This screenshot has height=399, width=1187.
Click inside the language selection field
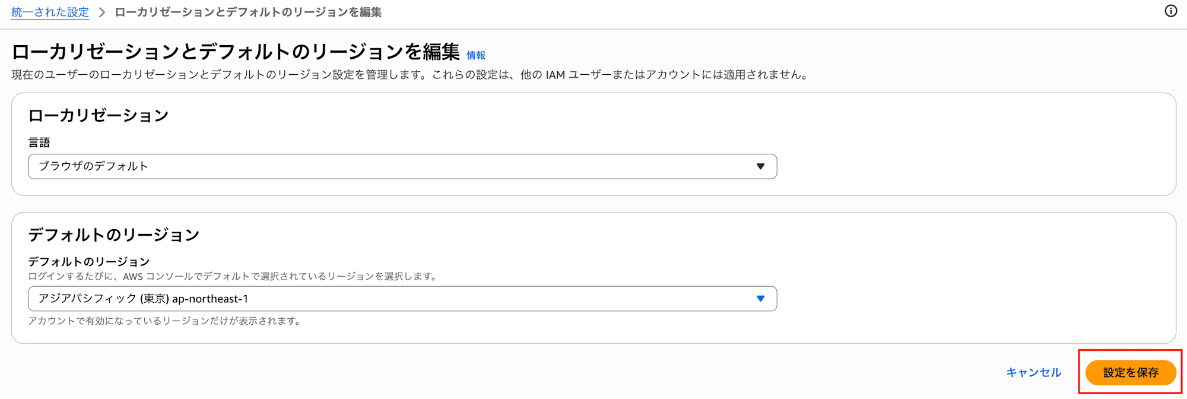(402, 166)
